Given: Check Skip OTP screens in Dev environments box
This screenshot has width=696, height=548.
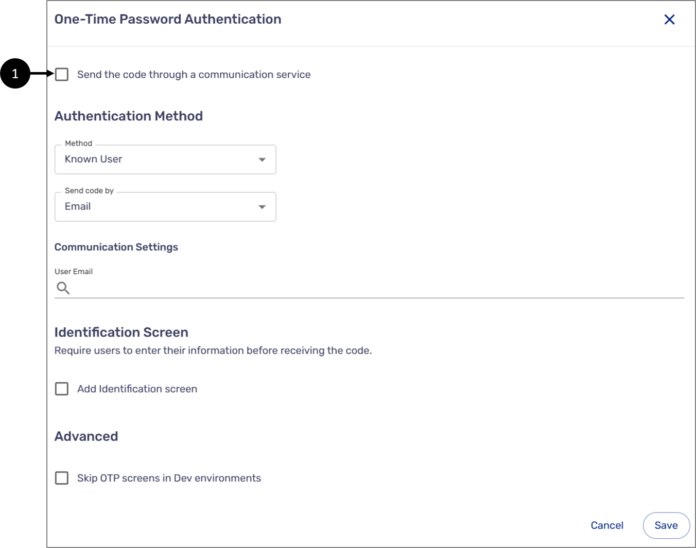Looking at the screenshot, I should tap(62, 478).
